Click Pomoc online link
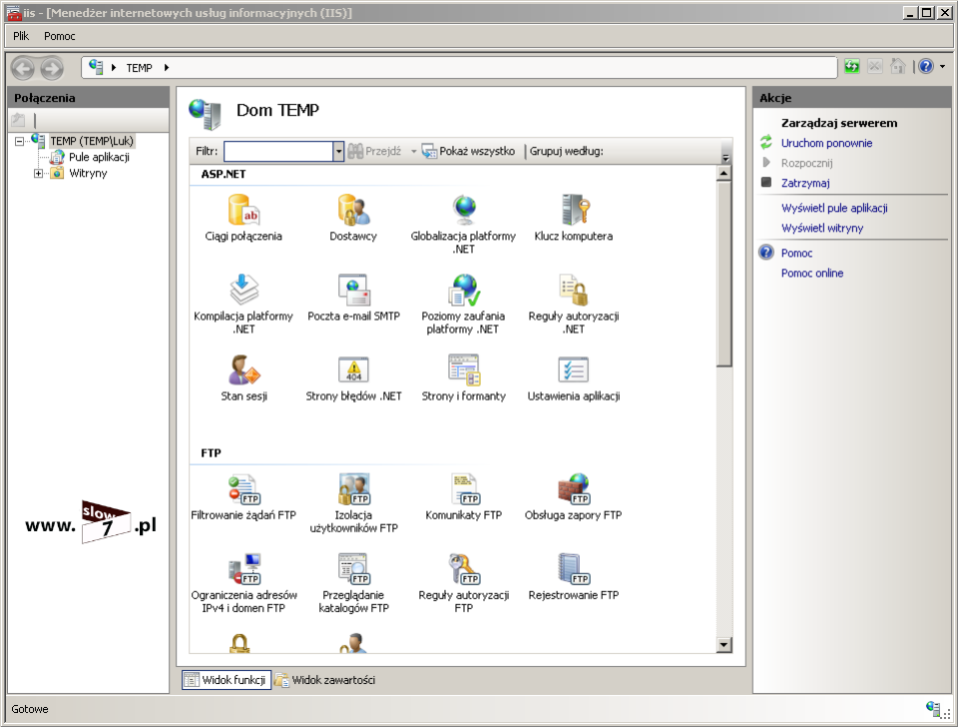This screenshot has width=958, height=727. [x=812, y=274]
